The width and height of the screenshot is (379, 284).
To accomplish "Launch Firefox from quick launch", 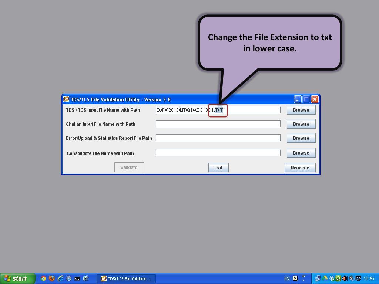I will click(x=52, y=278).
